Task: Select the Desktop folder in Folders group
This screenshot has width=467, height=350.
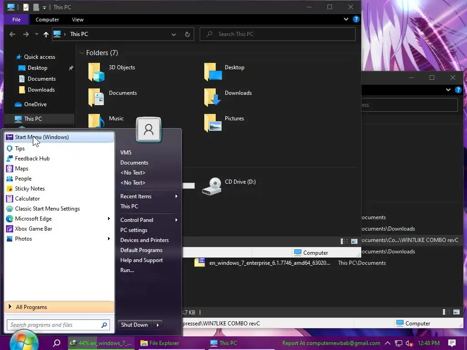Action: [x=224, y=72]
